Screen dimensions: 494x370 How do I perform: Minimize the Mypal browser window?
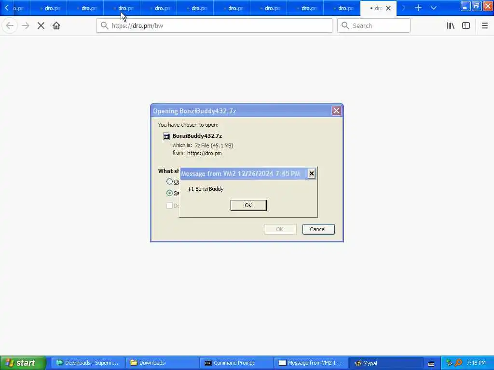coord(466,6)
